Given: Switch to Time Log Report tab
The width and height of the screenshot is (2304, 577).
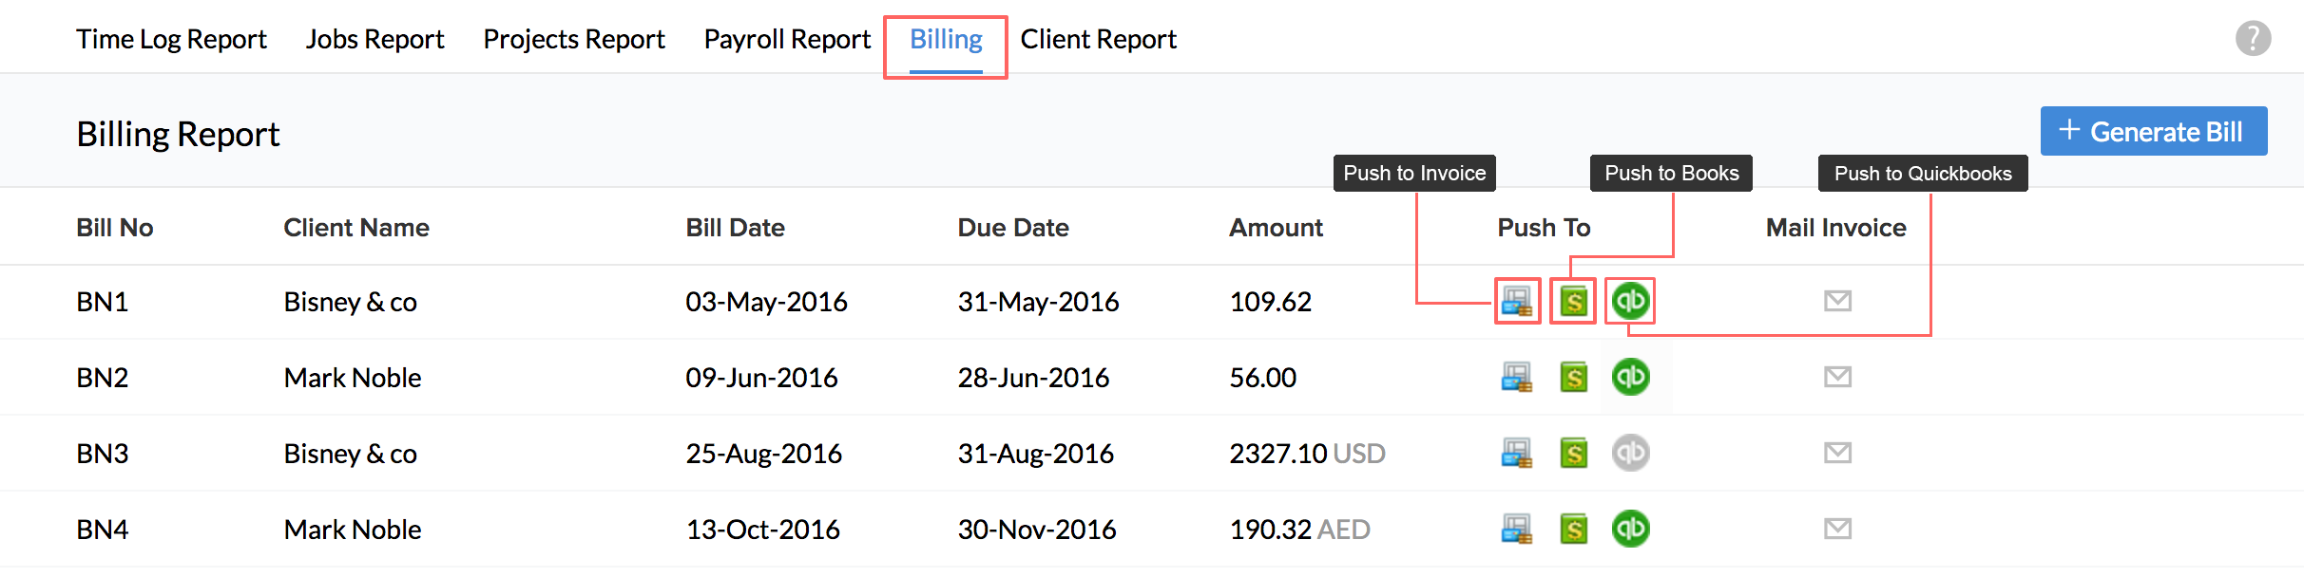Looking at the screenshot, I should (171, 39).
